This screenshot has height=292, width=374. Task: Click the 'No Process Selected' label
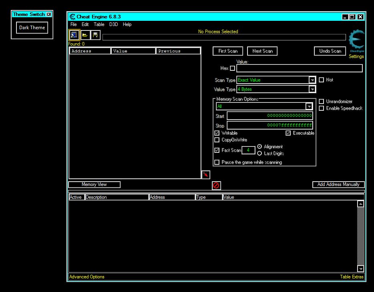click(x=218, y=32)
